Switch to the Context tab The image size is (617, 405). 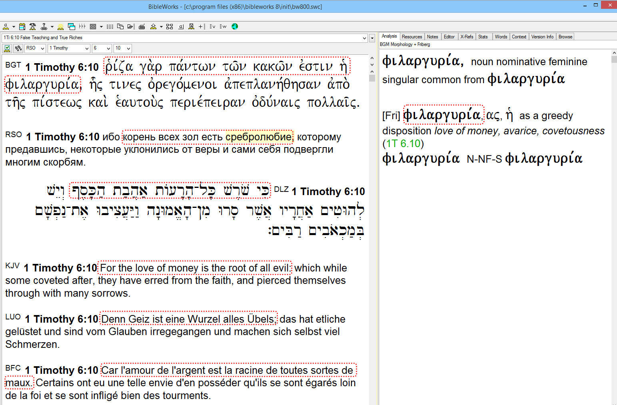pos(519,37)
